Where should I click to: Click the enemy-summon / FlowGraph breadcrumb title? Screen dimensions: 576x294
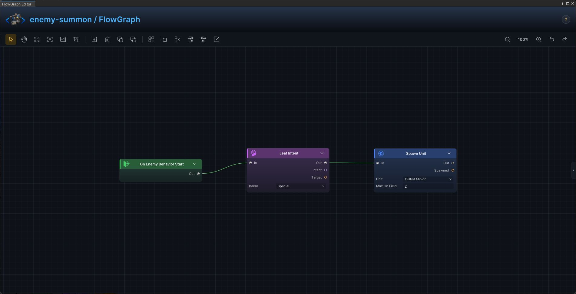(85, 19)
